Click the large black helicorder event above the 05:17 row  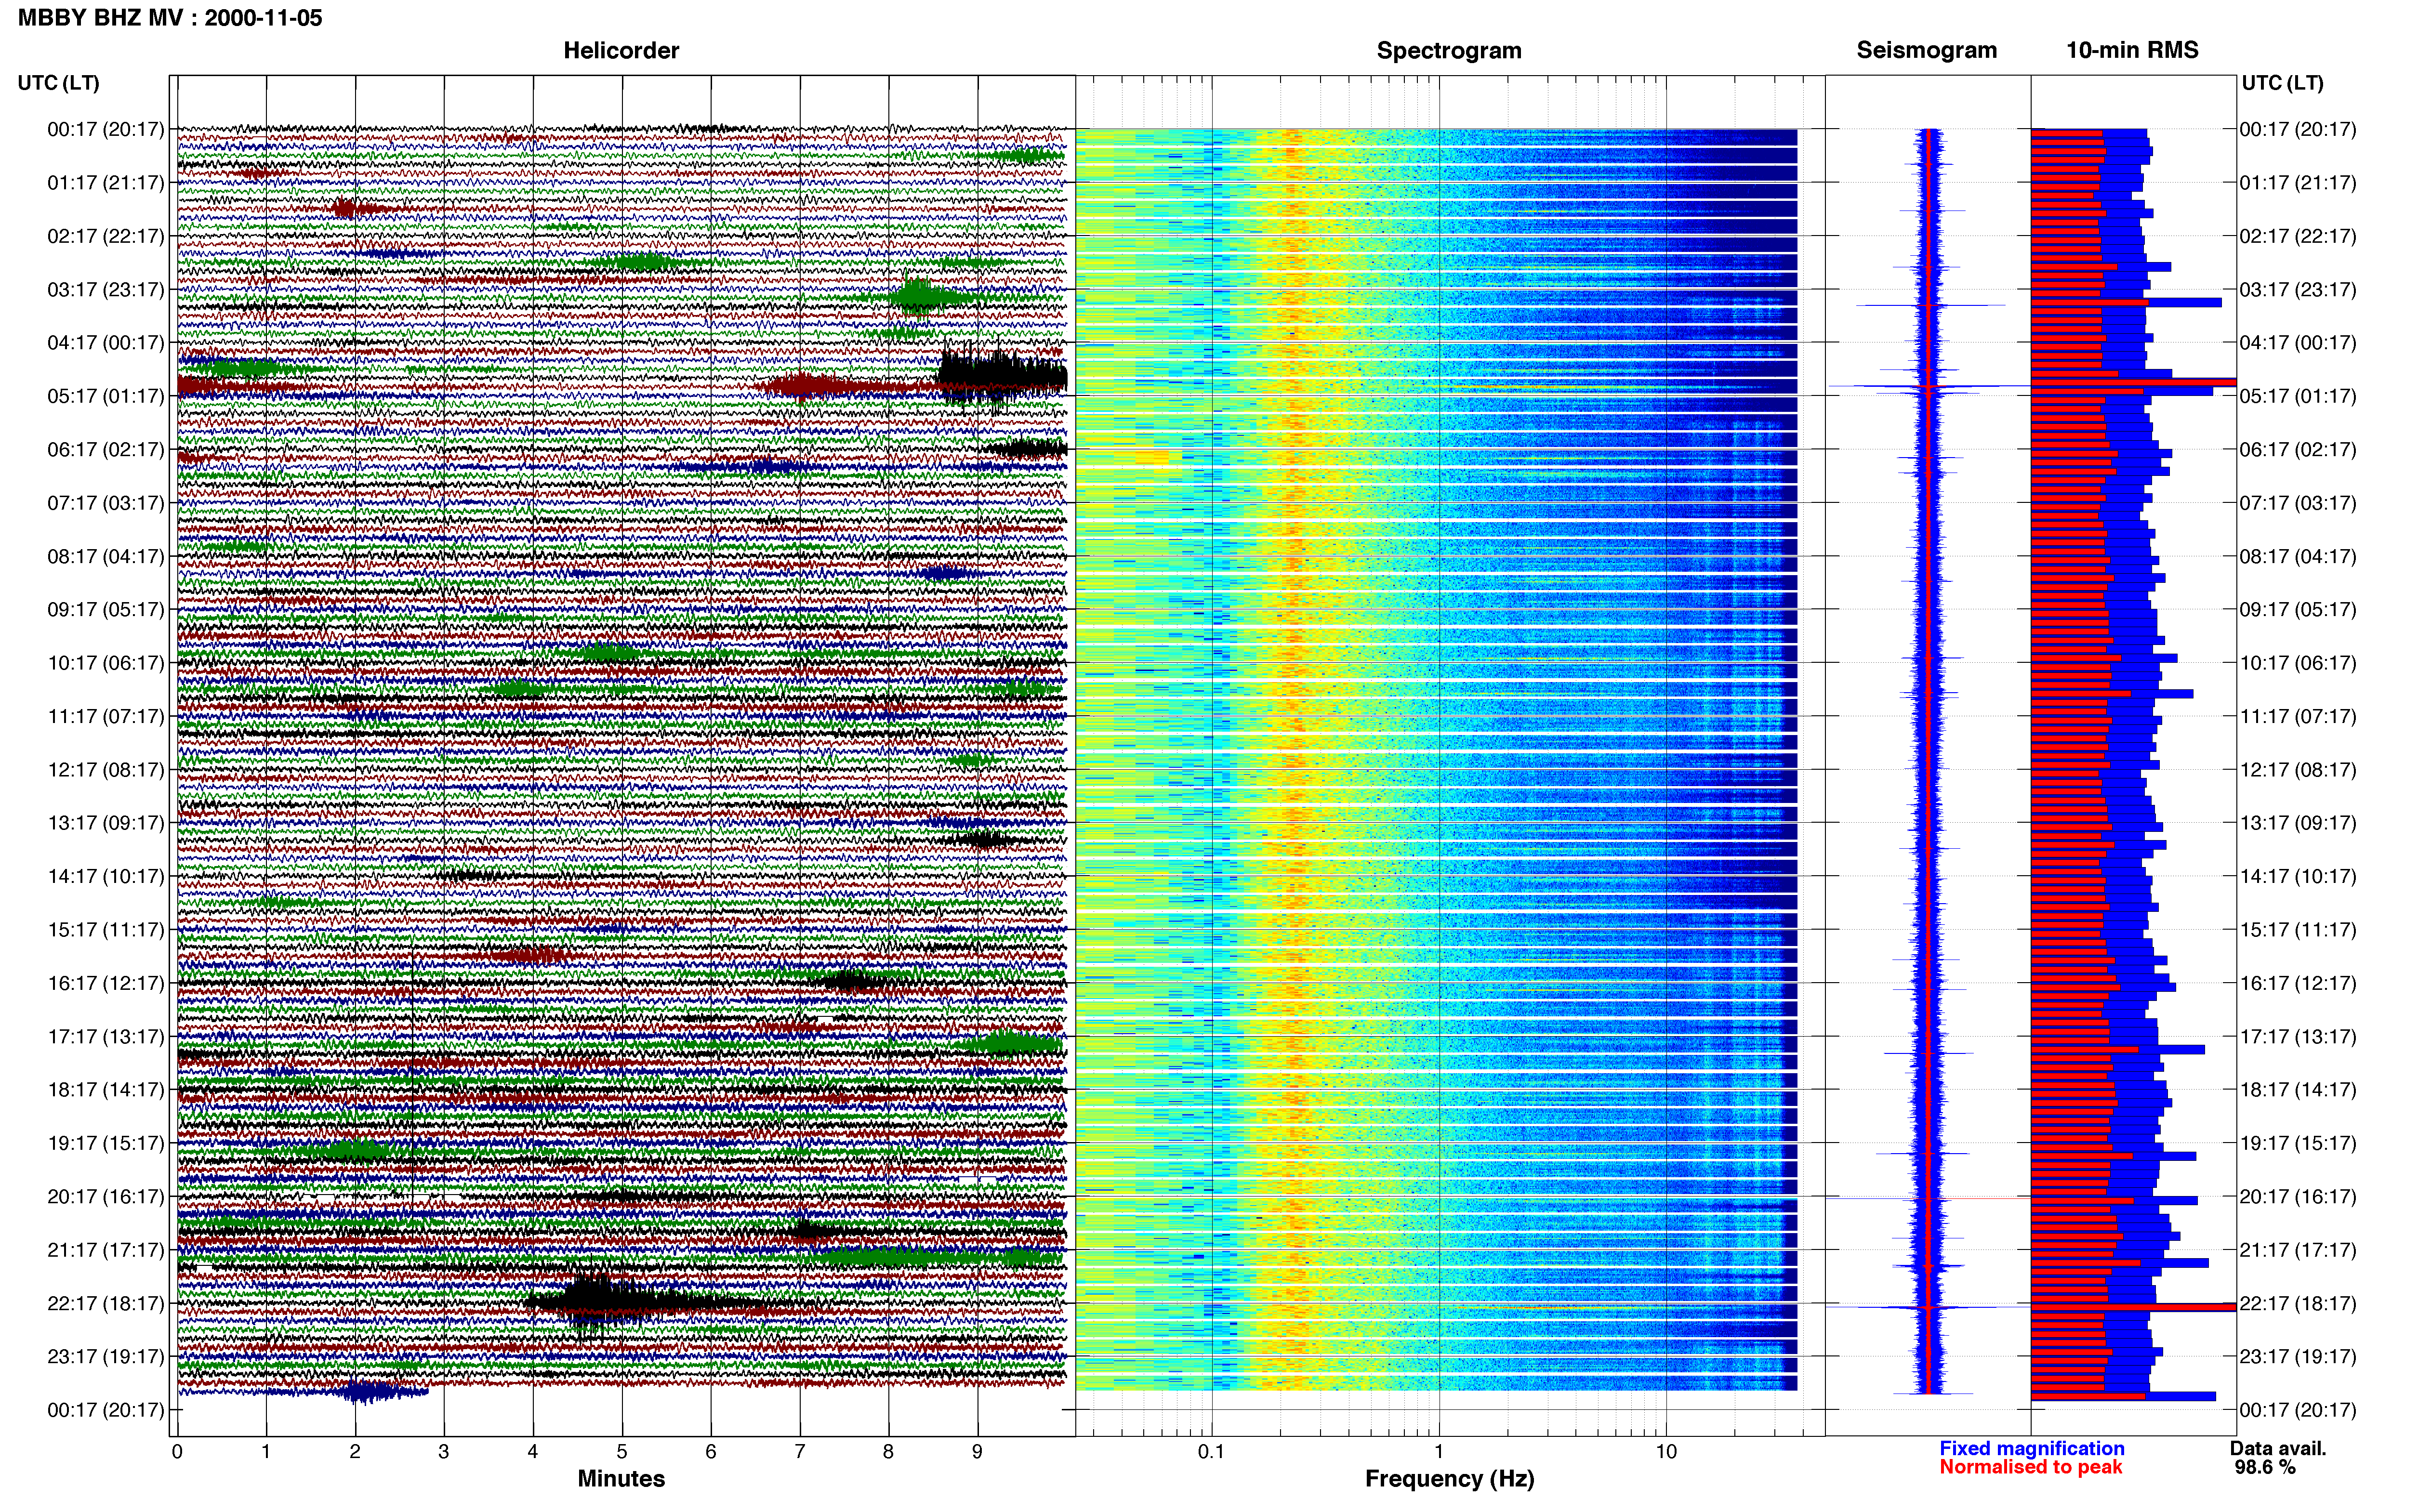coord(1002,376)
